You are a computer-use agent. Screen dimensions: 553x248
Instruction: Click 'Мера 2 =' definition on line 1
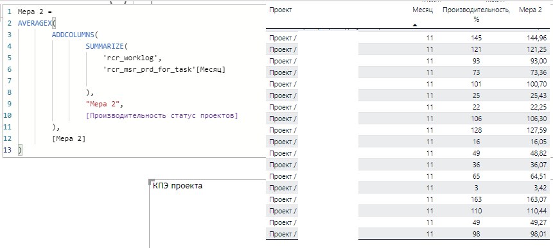coord(35,12)
